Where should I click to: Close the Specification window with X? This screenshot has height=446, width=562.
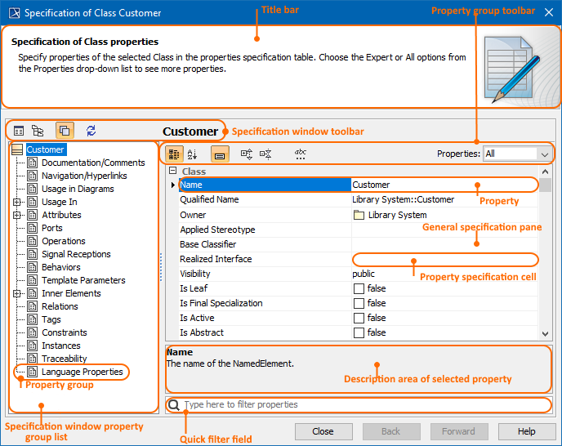pyautogui.click(x=549, y=13)
